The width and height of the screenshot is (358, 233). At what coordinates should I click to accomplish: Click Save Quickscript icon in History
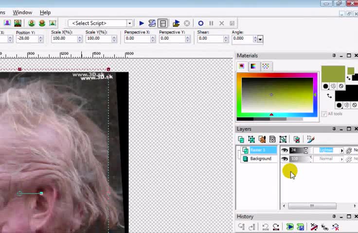tap(301, 227)
